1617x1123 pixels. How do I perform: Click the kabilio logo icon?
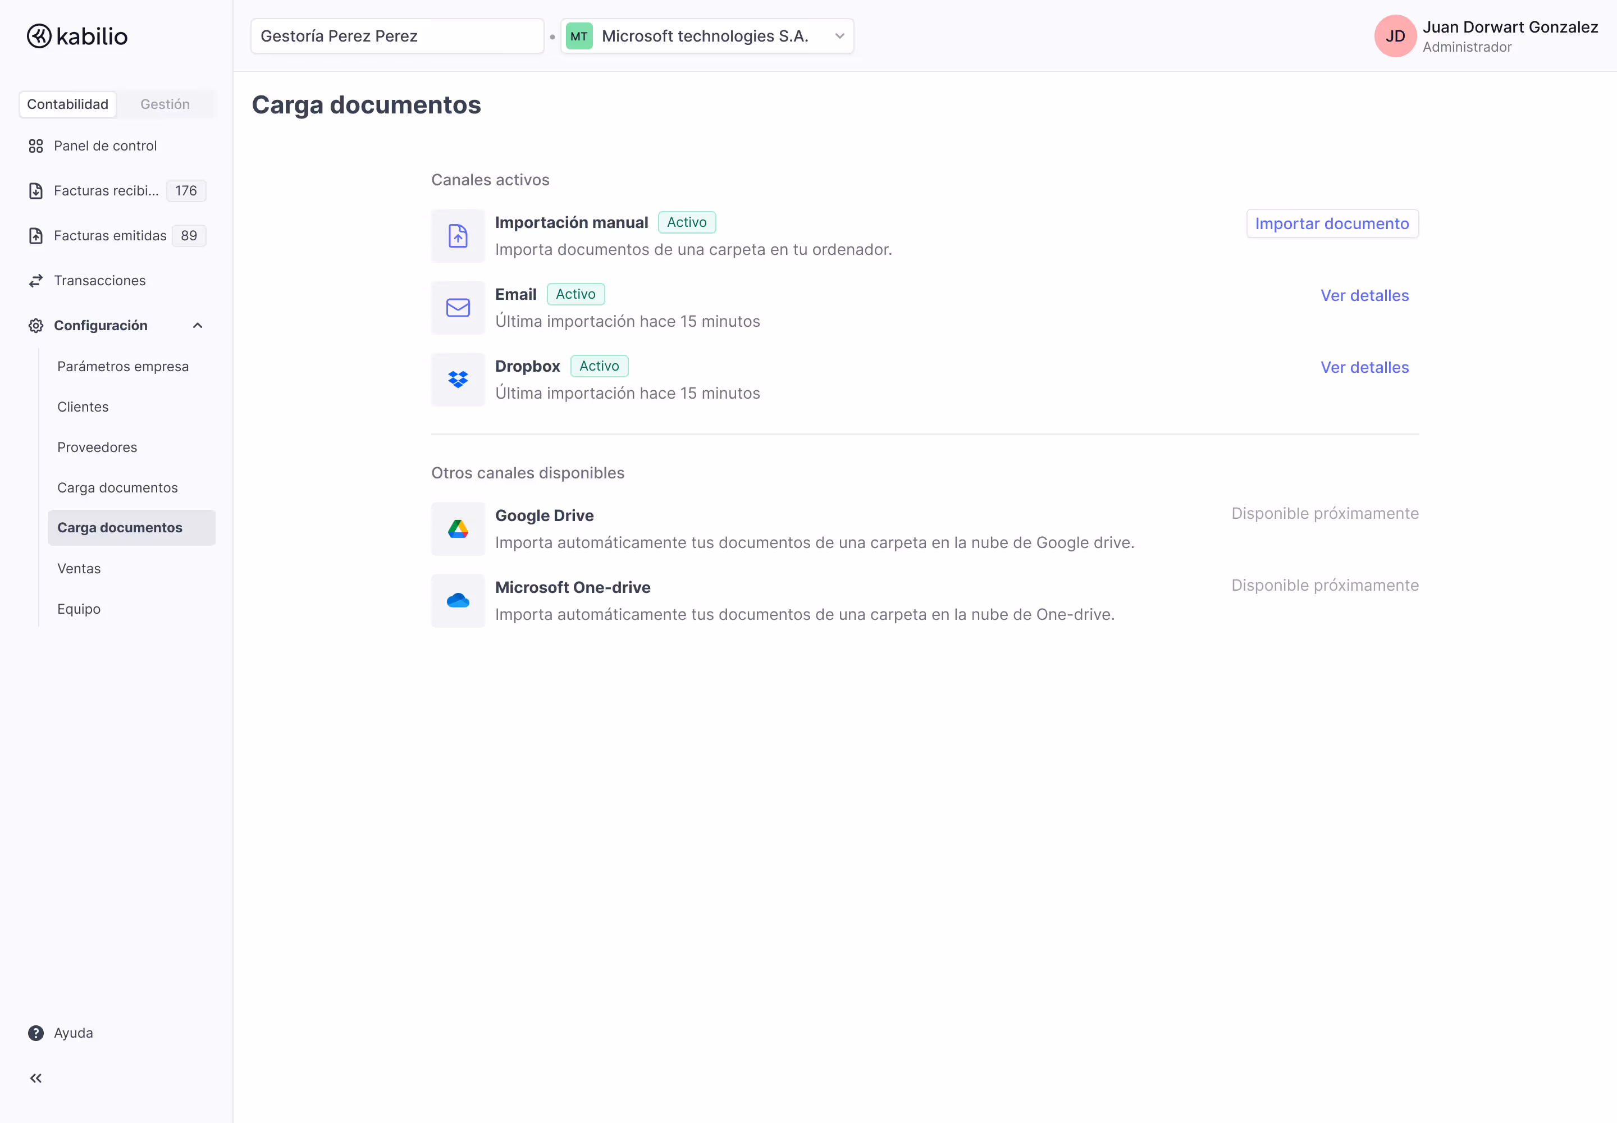(39, 36)
